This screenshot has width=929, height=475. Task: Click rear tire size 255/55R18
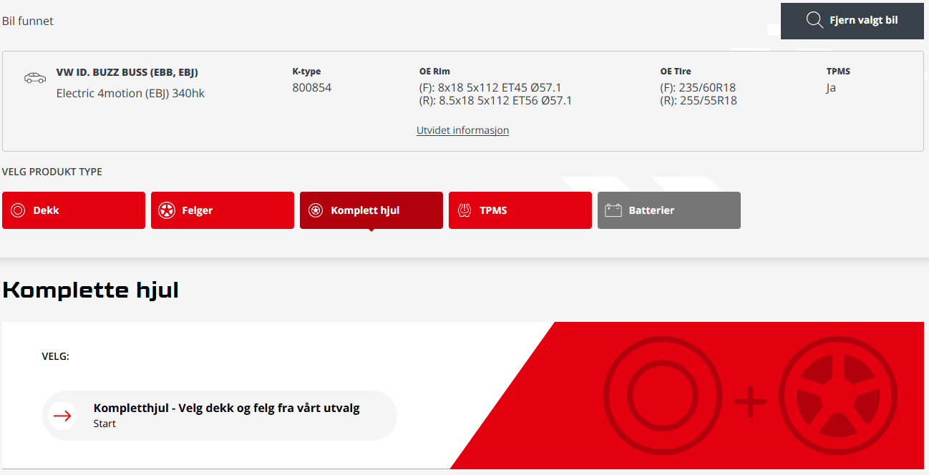point(699,101)
